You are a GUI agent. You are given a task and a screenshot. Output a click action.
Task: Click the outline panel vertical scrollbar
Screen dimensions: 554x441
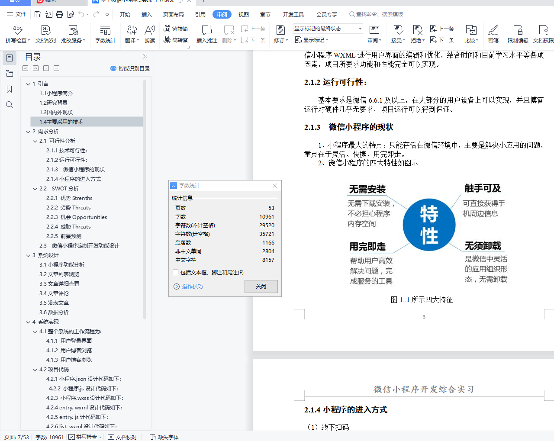(145, 199)
